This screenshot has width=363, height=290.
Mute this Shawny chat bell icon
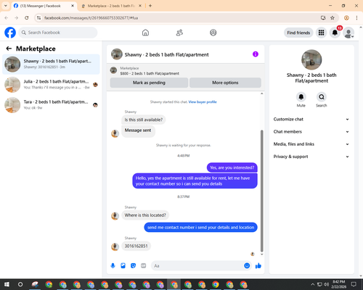(x=301, y=97)
